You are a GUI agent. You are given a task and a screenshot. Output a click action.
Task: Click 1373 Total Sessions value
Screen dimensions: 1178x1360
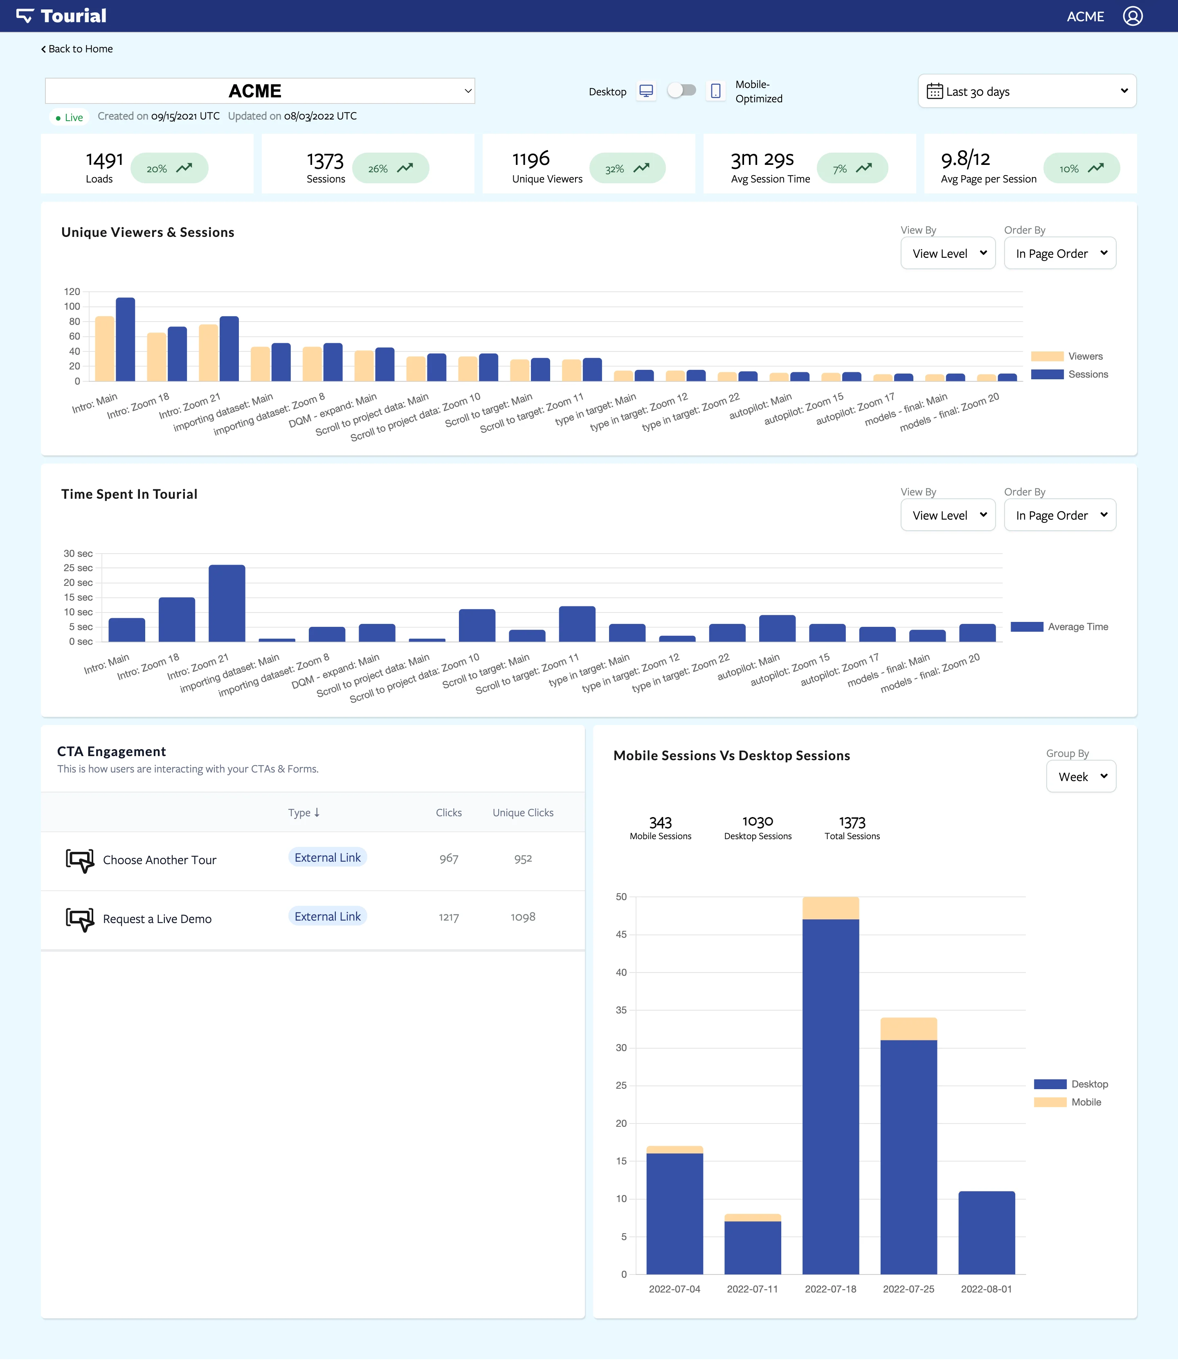pos(852,822)
